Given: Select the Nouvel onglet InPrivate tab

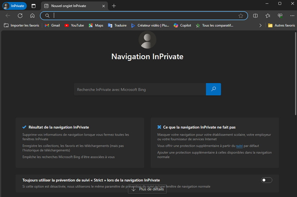Looking at the screenshot, I should [74, 6].
